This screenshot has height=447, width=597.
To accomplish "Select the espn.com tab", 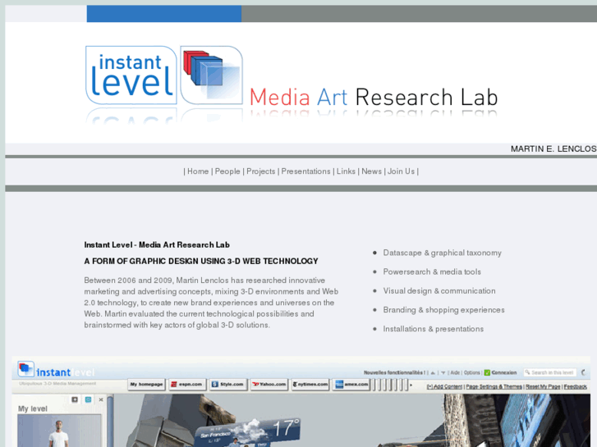I will 188,384.
